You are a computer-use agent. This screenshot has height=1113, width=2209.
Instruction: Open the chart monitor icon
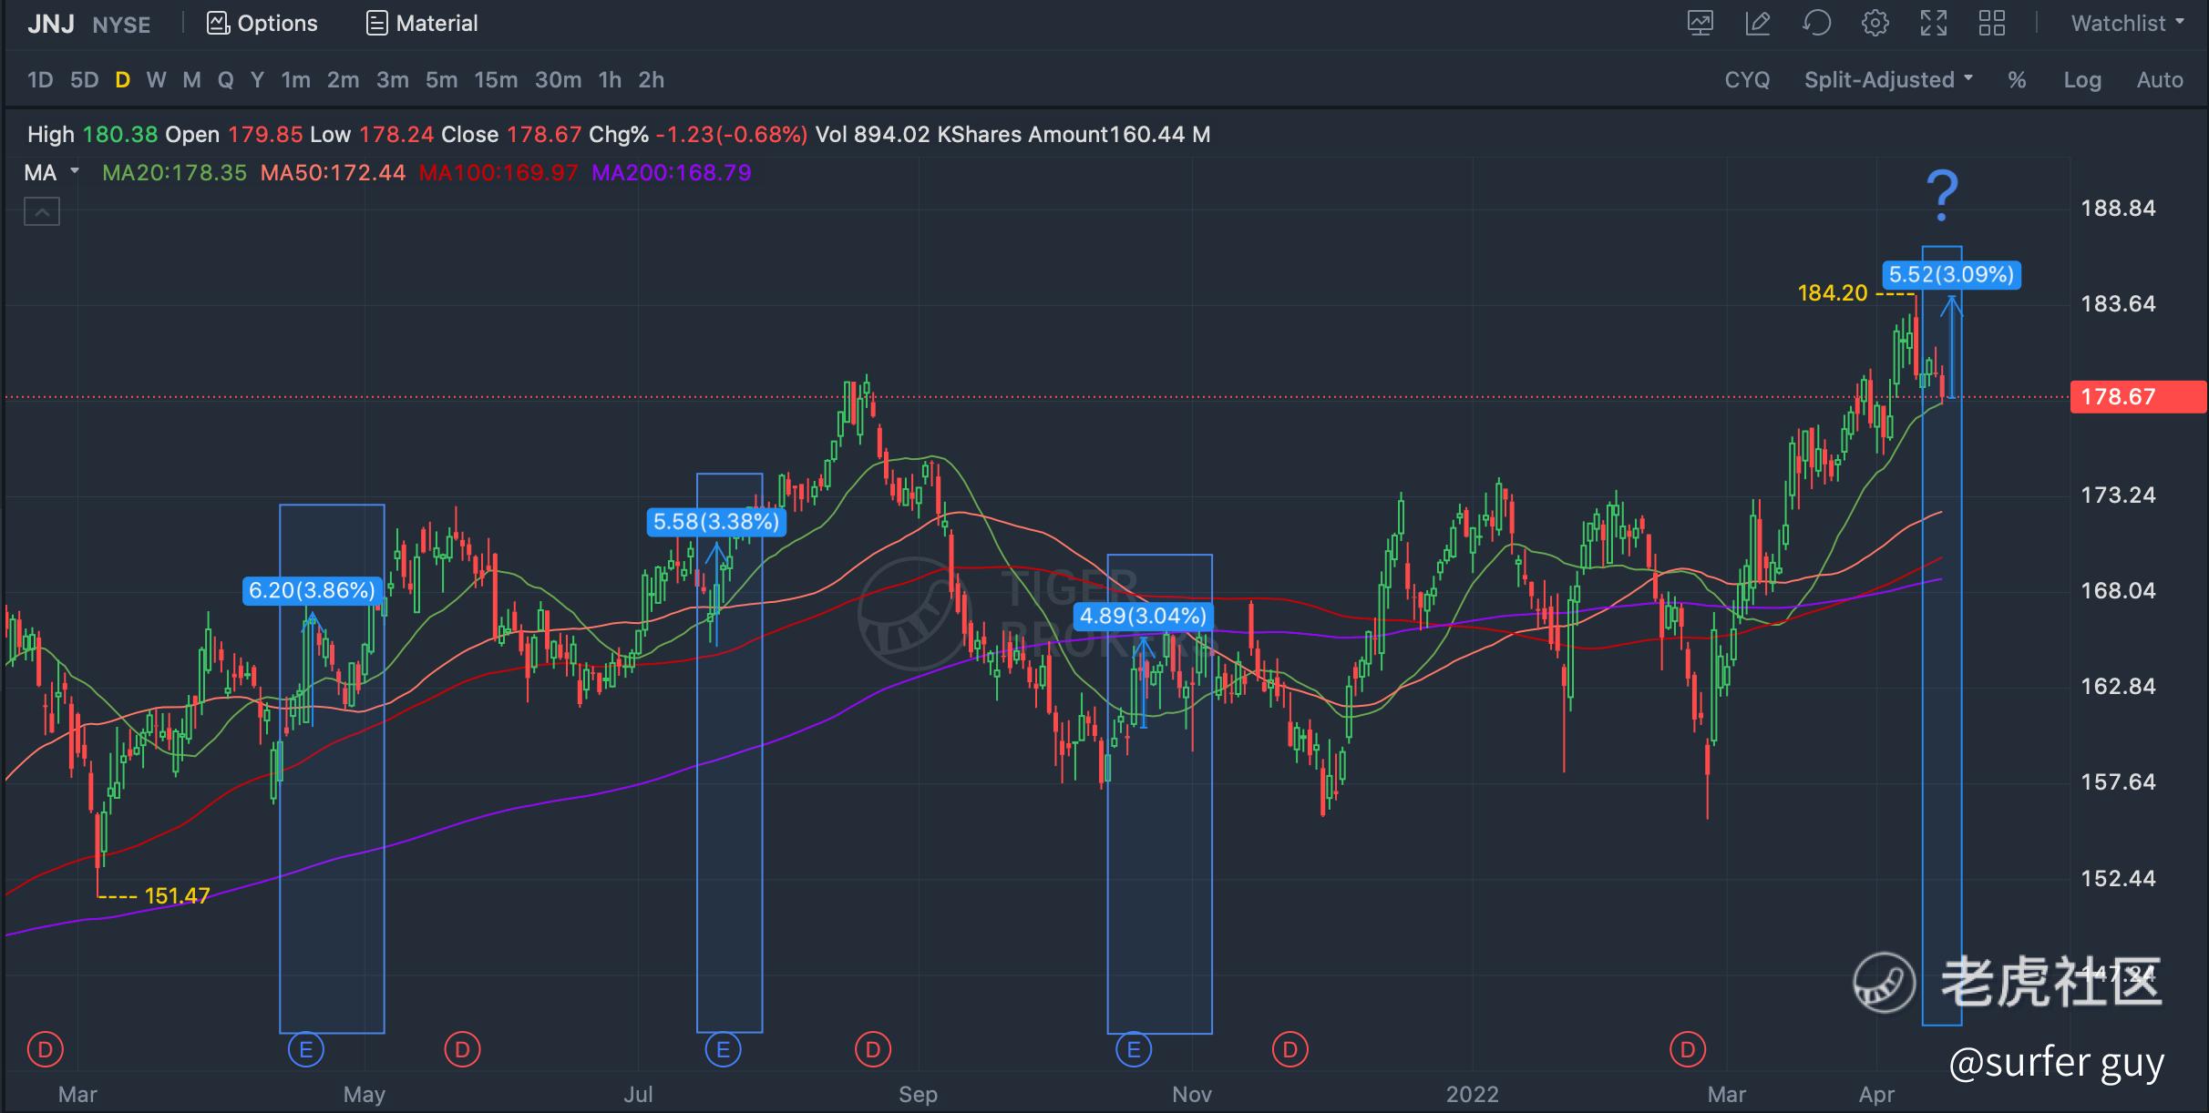point(1700,24)
